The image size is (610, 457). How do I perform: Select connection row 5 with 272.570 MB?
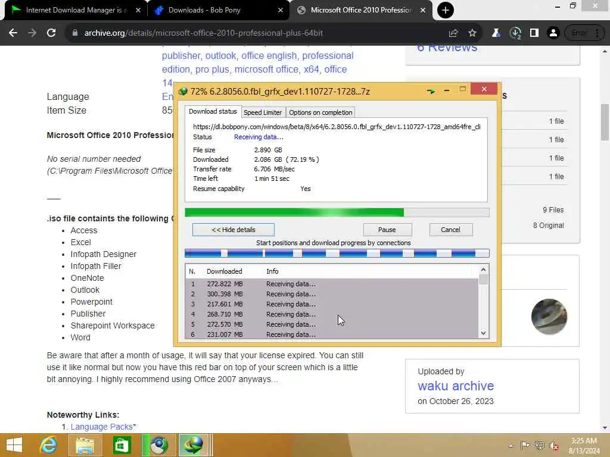click(x=332, y=324)
